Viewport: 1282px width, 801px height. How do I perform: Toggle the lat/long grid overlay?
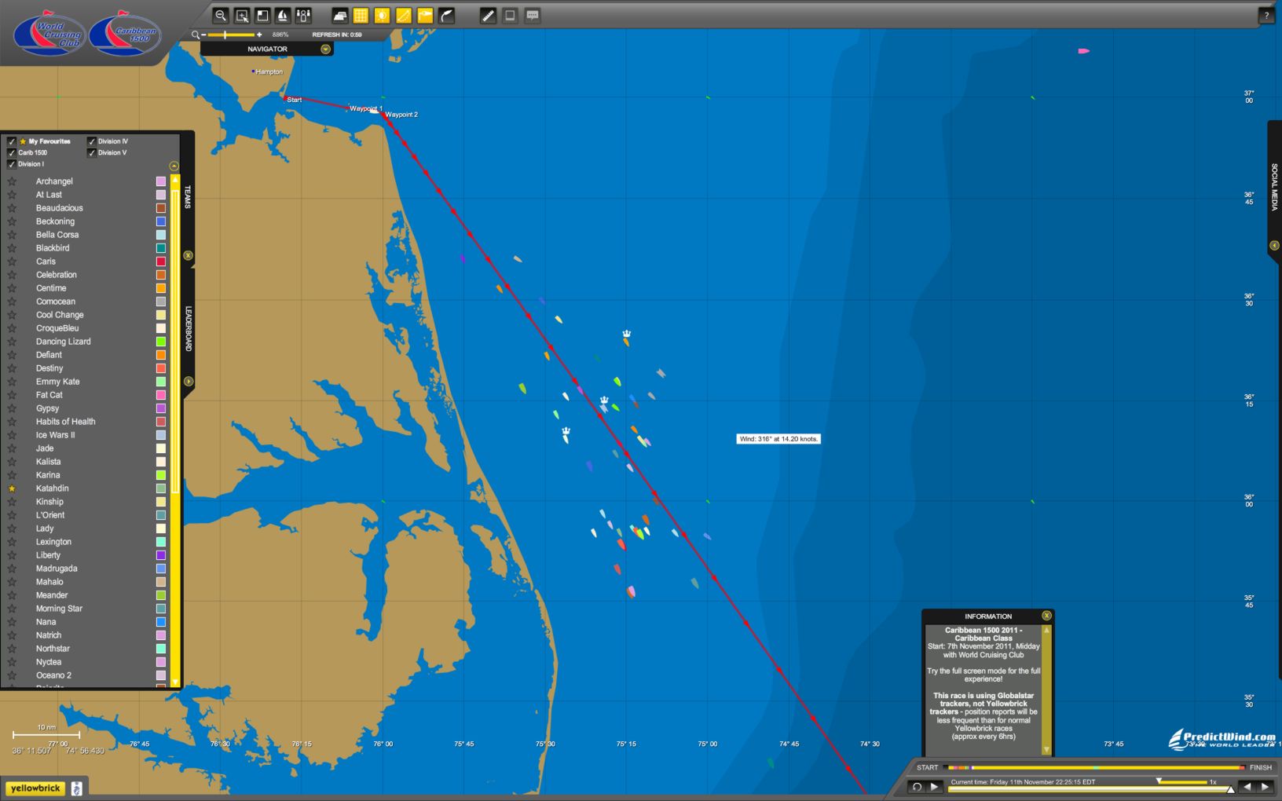point(361,15)
